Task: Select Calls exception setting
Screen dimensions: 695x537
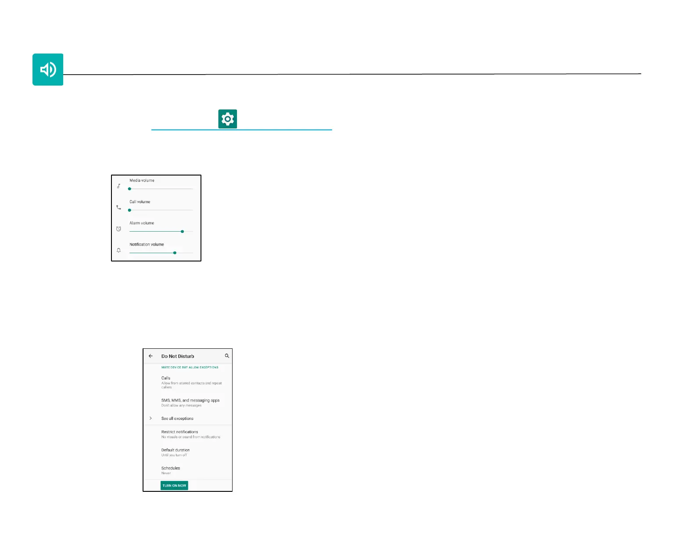Action: (191, 382)
